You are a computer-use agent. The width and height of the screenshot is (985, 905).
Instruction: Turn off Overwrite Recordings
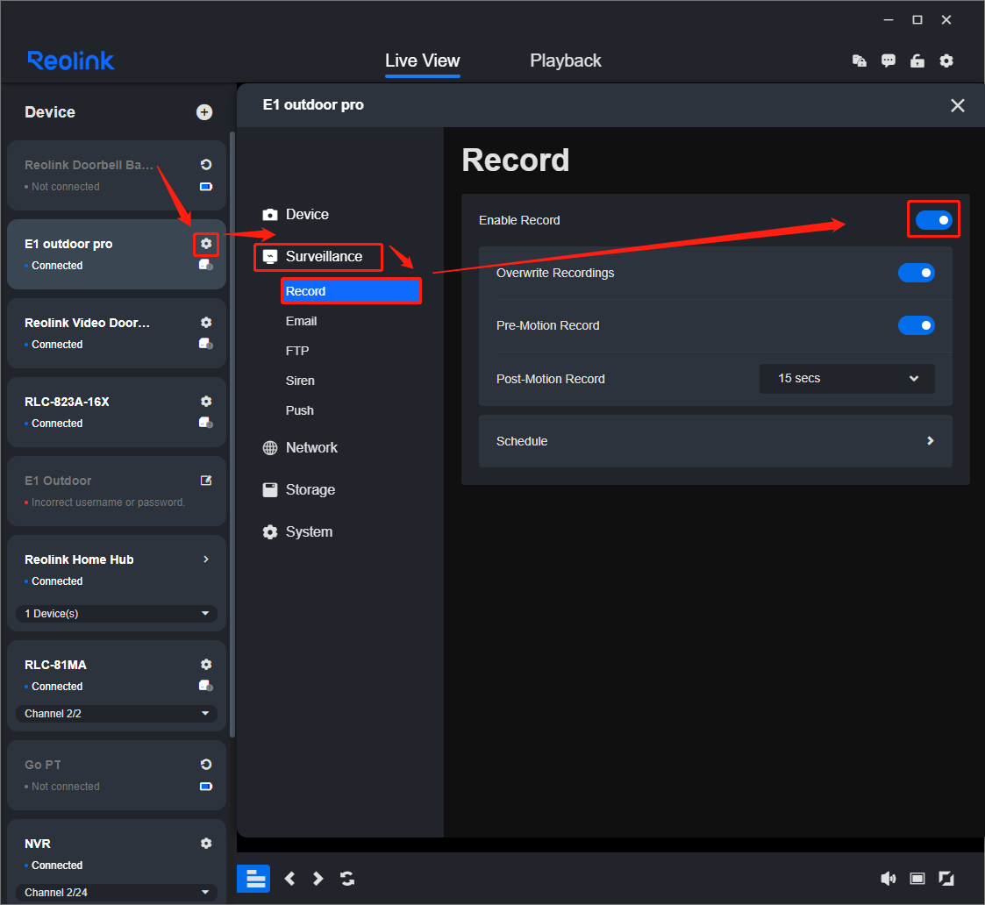point(917,273)
